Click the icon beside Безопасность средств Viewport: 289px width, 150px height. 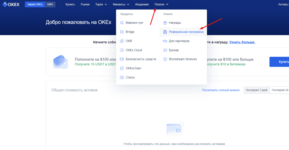point(122,59)
